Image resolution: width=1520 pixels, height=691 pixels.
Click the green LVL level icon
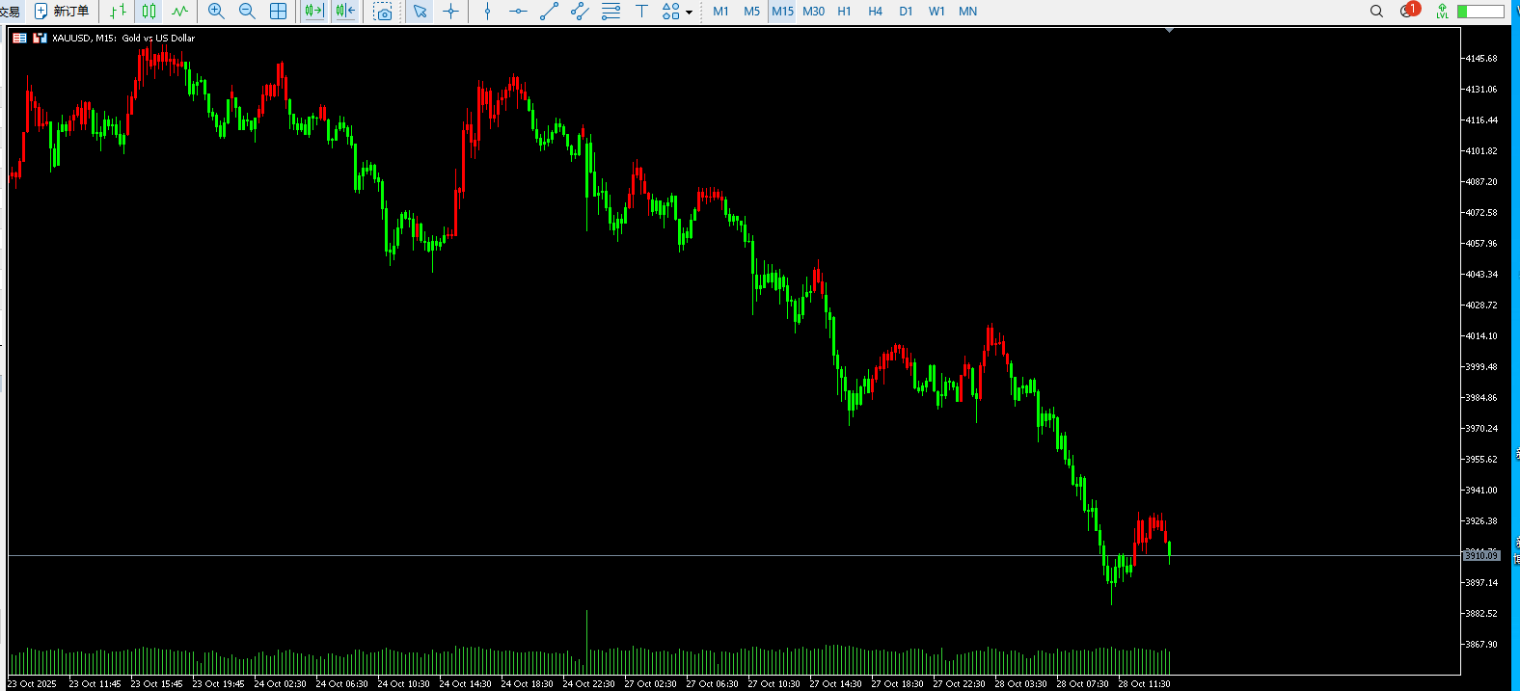[1442, 12]
